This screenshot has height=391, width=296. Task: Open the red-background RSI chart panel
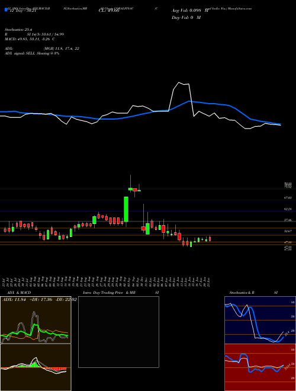point(260,367)
